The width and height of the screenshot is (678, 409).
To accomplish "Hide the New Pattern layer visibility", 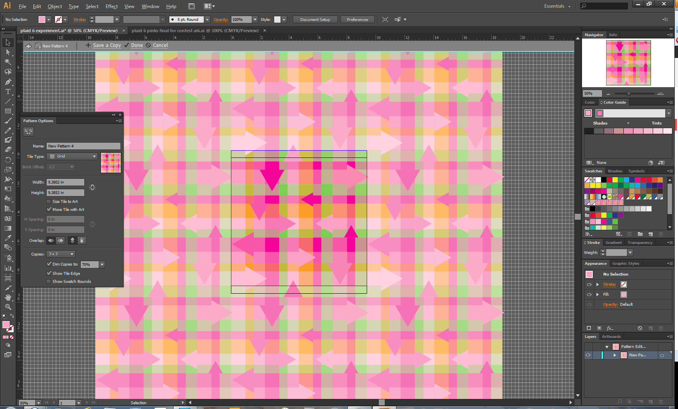I will 588,355.
